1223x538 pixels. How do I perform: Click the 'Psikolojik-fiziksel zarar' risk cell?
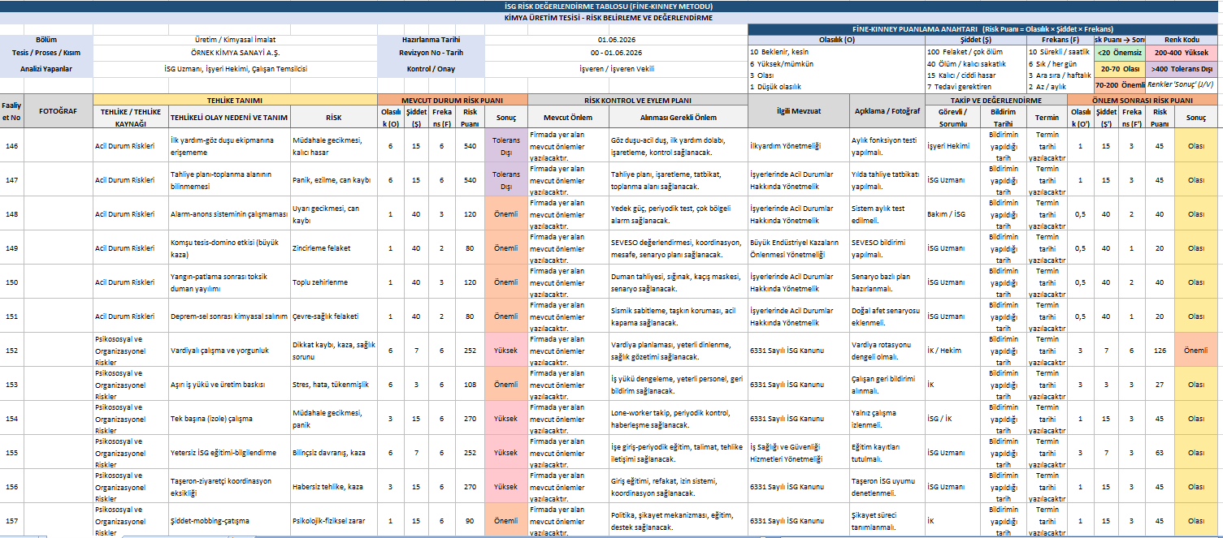[333, 521]
